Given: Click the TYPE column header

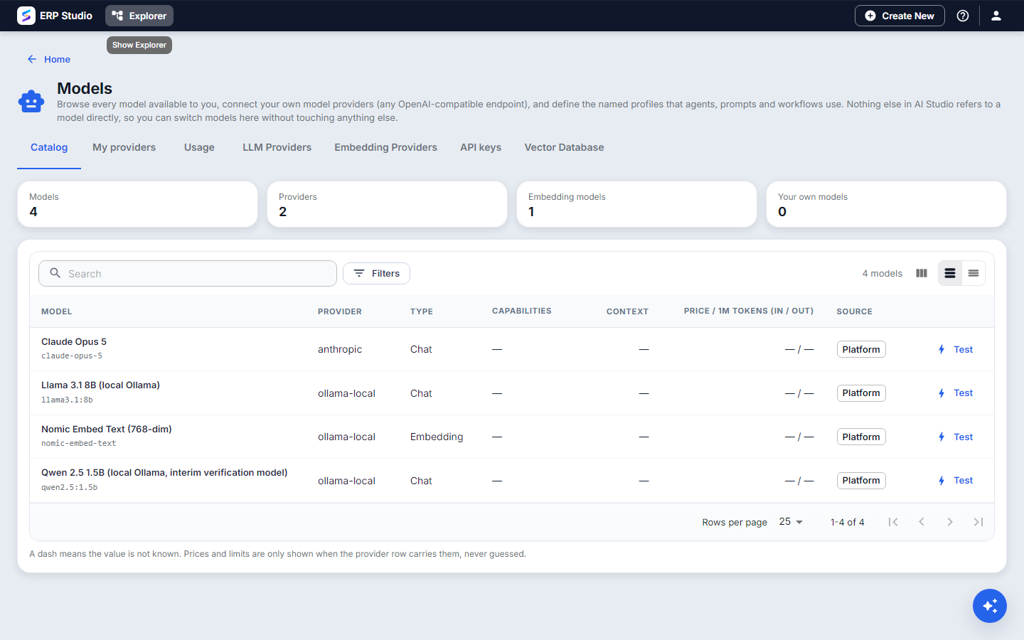Looking at the screenshot, I should point(422,311).
